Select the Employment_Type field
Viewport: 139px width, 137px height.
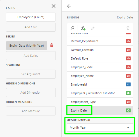[100, 102]
